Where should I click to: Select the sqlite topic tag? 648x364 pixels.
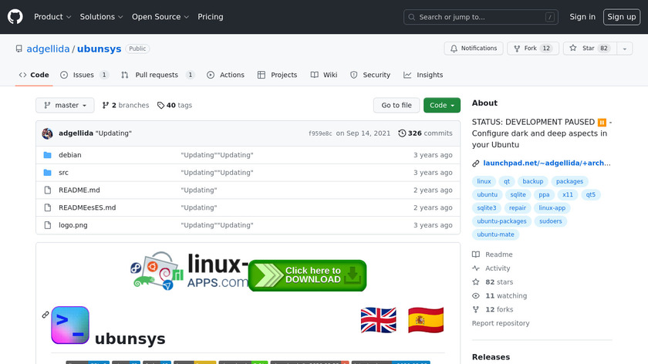point(518,195)
